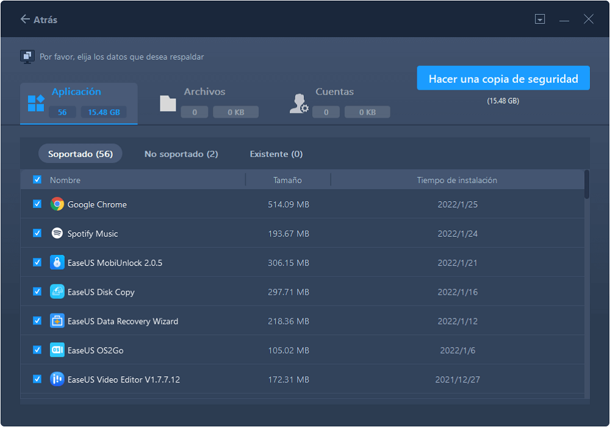
Task: Select the Spotify Music name text
Action: tap(93, 234)
